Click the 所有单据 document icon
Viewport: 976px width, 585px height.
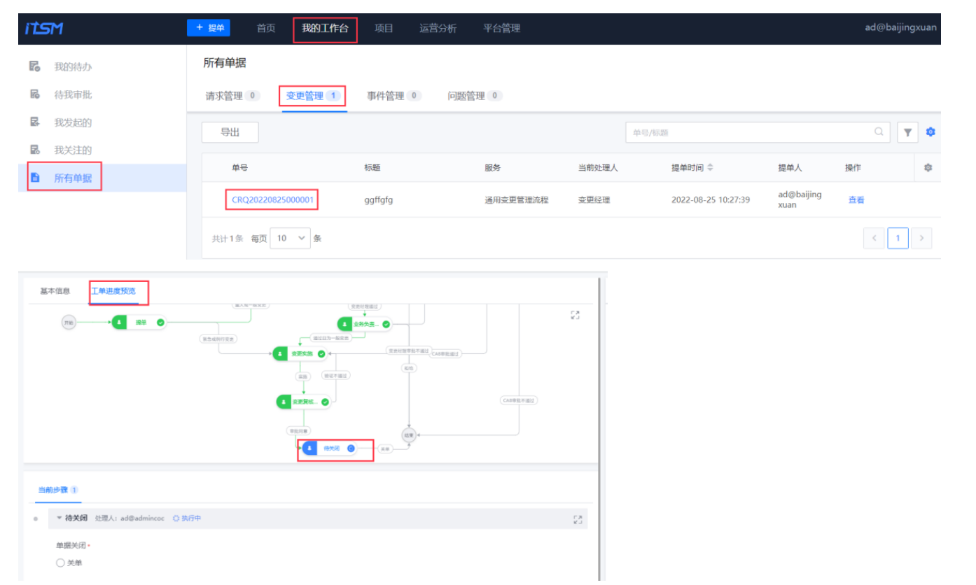pyautogui.click(x=34, y=178)
